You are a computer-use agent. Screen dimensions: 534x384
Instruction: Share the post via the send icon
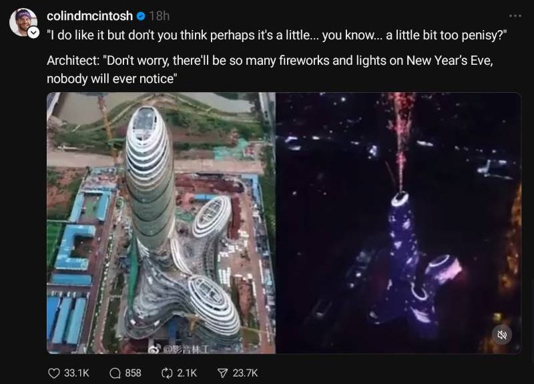223,373
